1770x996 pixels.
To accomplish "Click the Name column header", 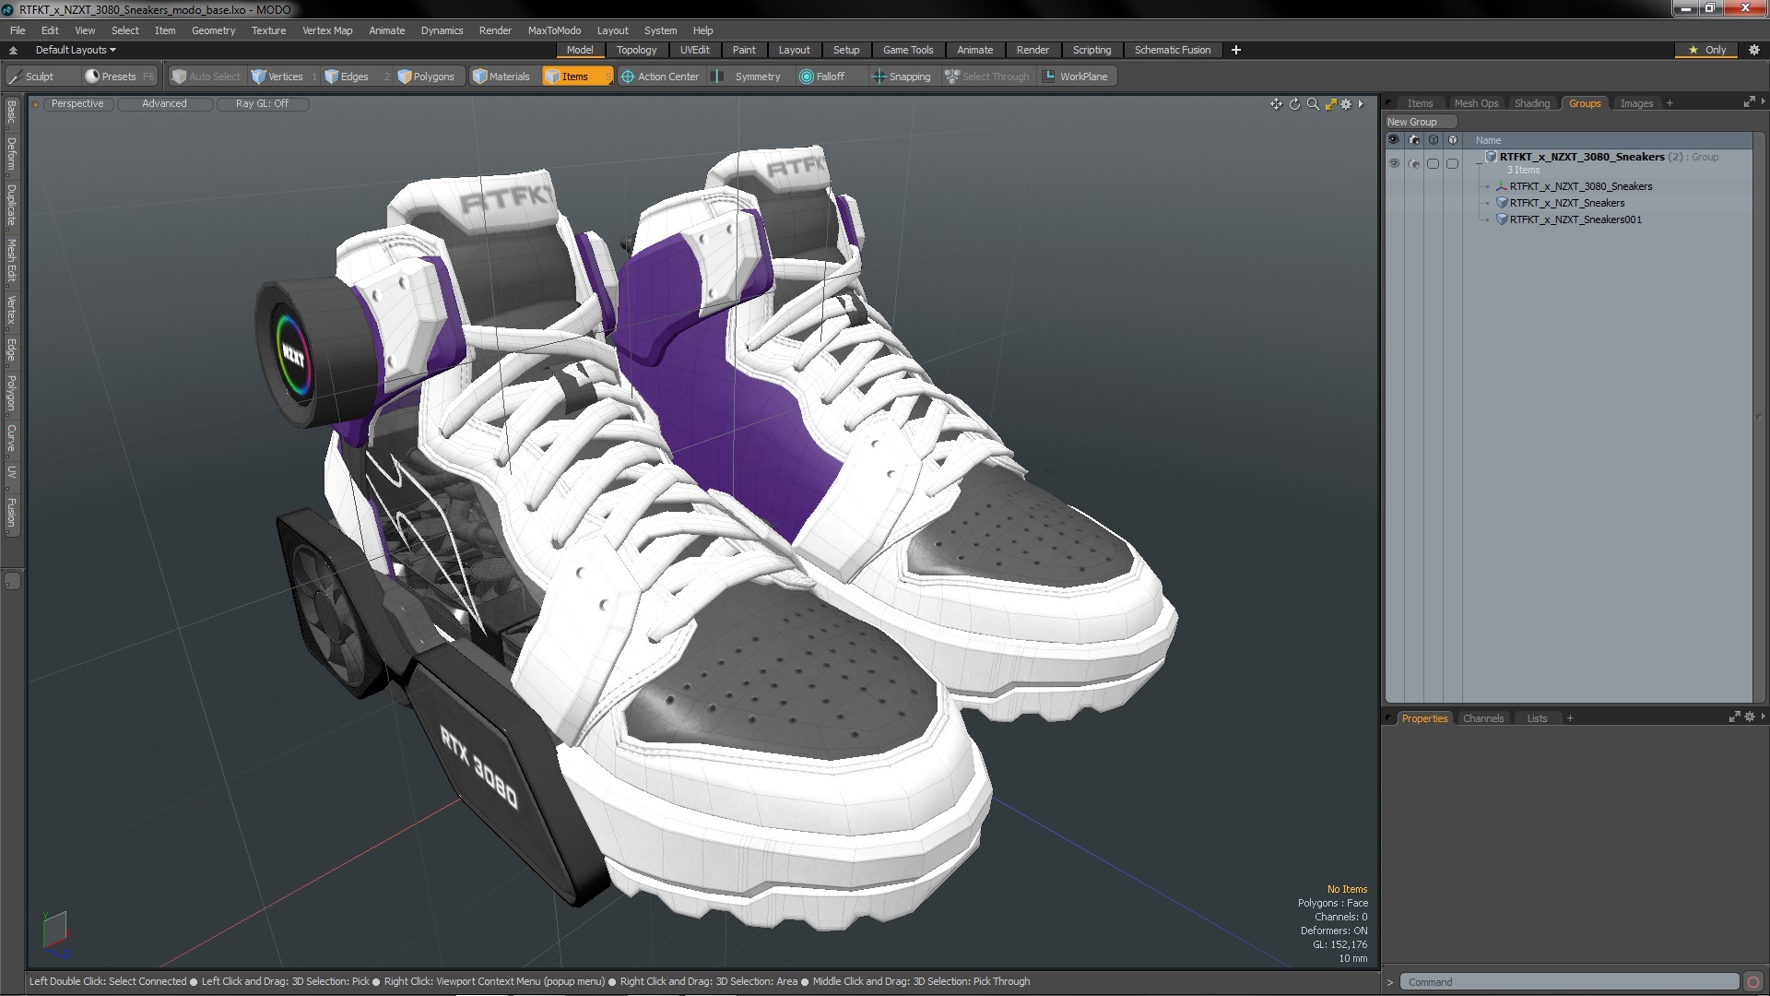I will coord(1488,140).
